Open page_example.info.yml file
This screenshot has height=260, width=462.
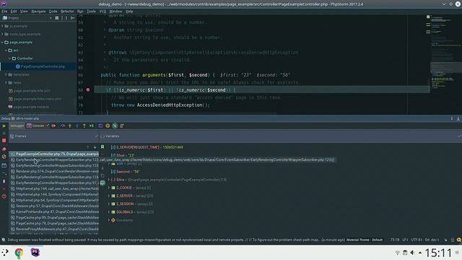coord(29,91)
